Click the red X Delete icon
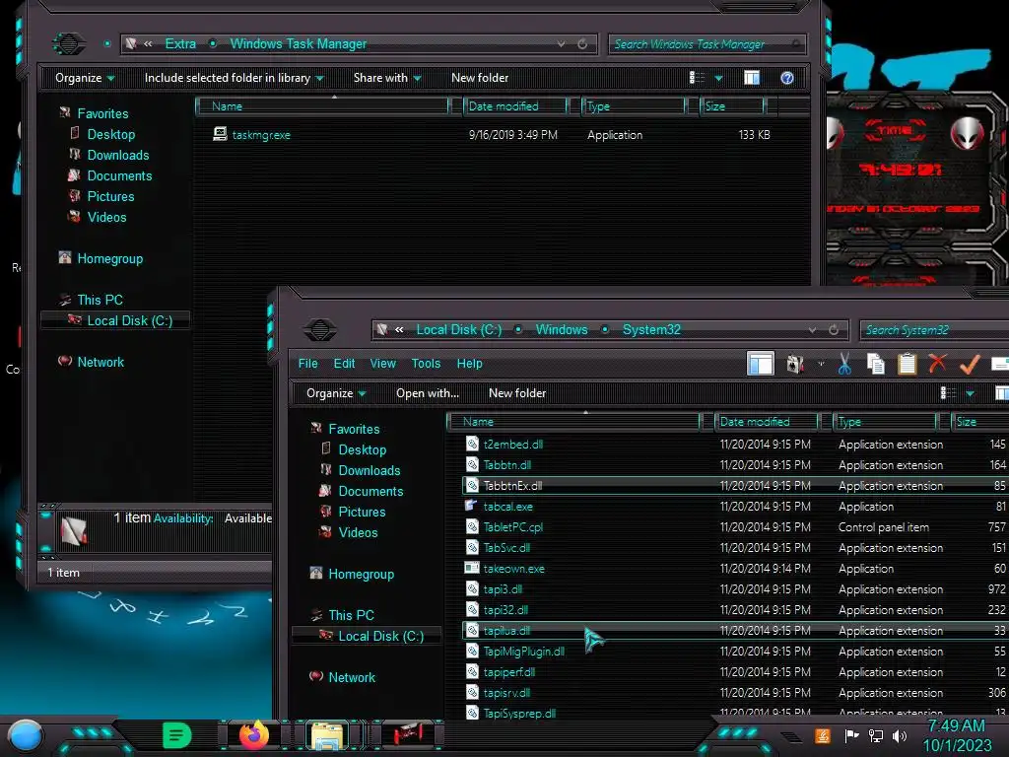Image resolution: width=1009 pixels, height=757 pixels. pyautogui.click(x=938, y=363)
